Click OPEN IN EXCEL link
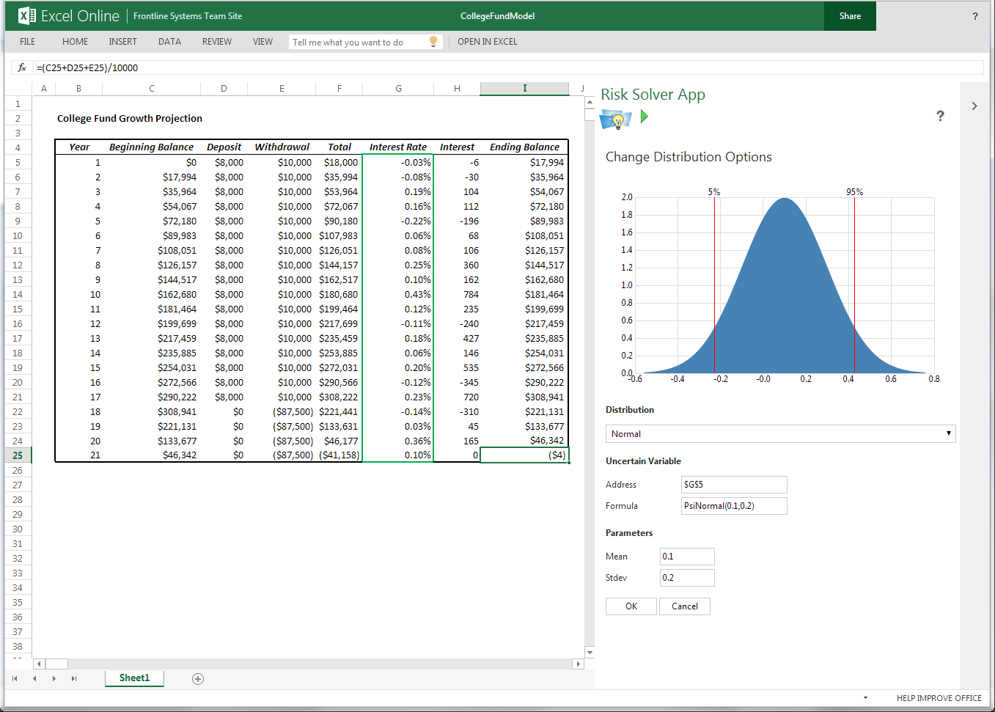 pos(487,42)
